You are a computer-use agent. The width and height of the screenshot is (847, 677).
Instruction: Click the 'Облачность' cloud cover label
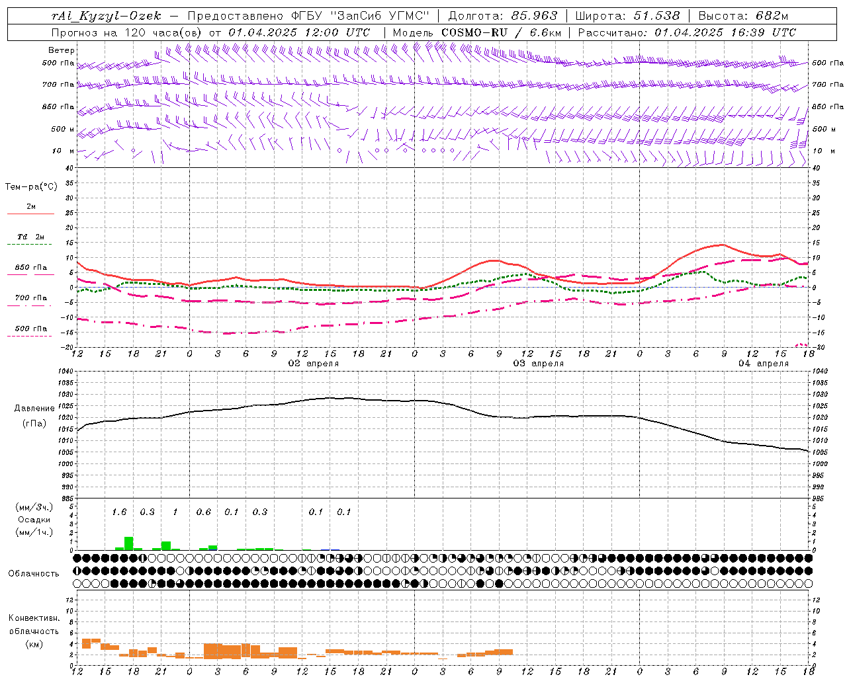[34, 573]
